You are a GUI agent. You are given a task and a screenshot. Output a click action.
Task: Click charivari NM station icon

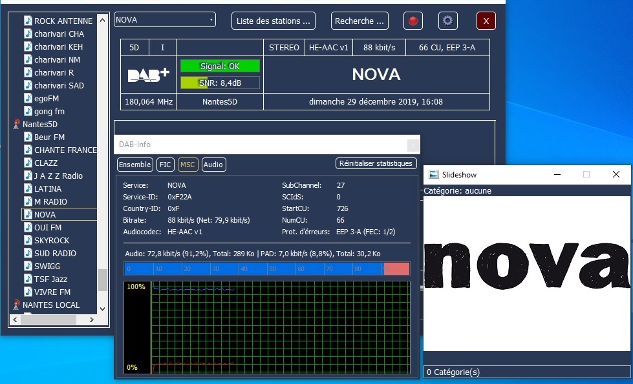coord(28,59)
